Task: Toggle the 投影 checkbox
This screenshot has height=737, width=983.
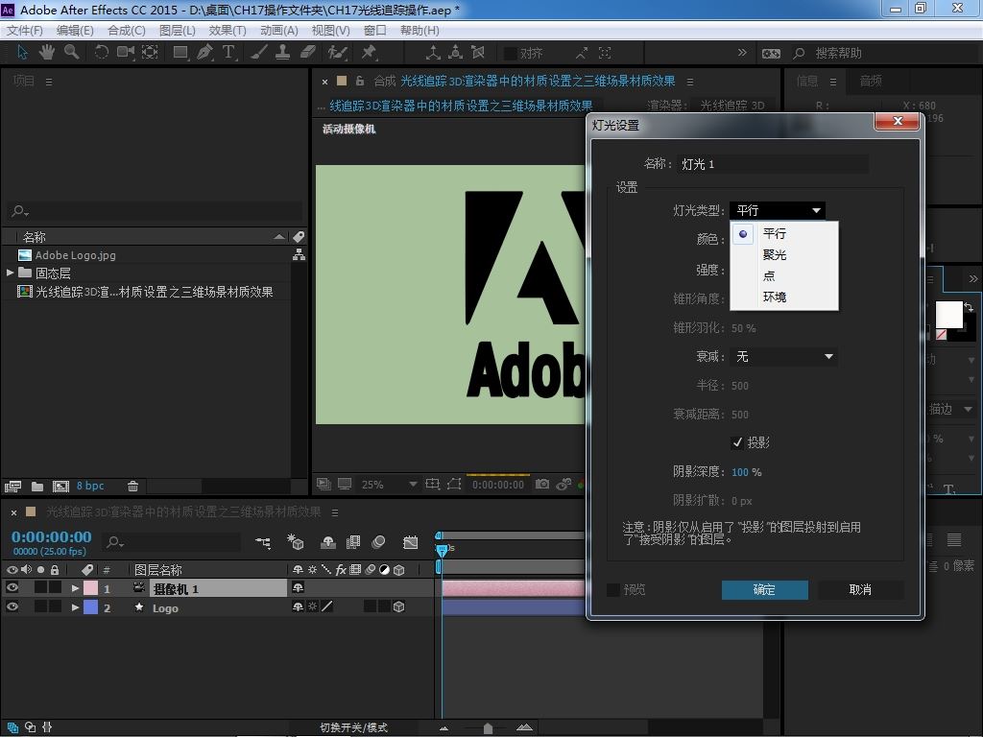Action: pyautogui.click(x=737, y=443)
